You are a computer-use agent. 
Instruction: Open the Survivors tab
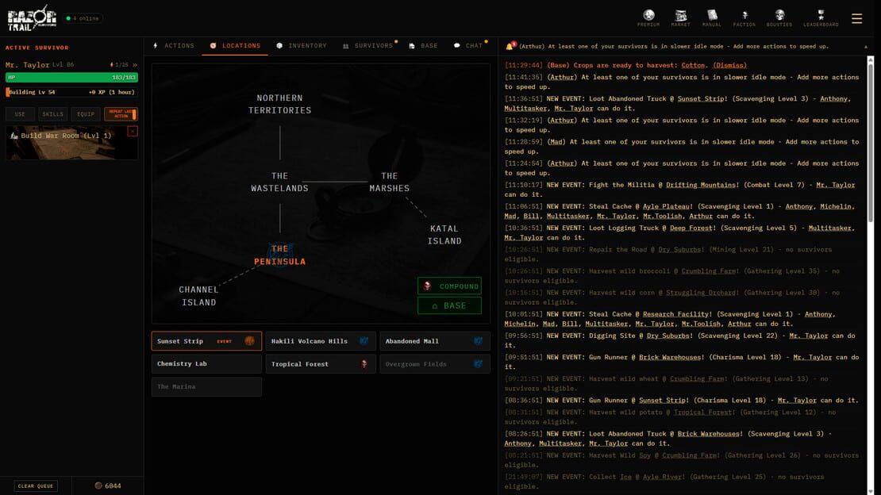(368, 45)
